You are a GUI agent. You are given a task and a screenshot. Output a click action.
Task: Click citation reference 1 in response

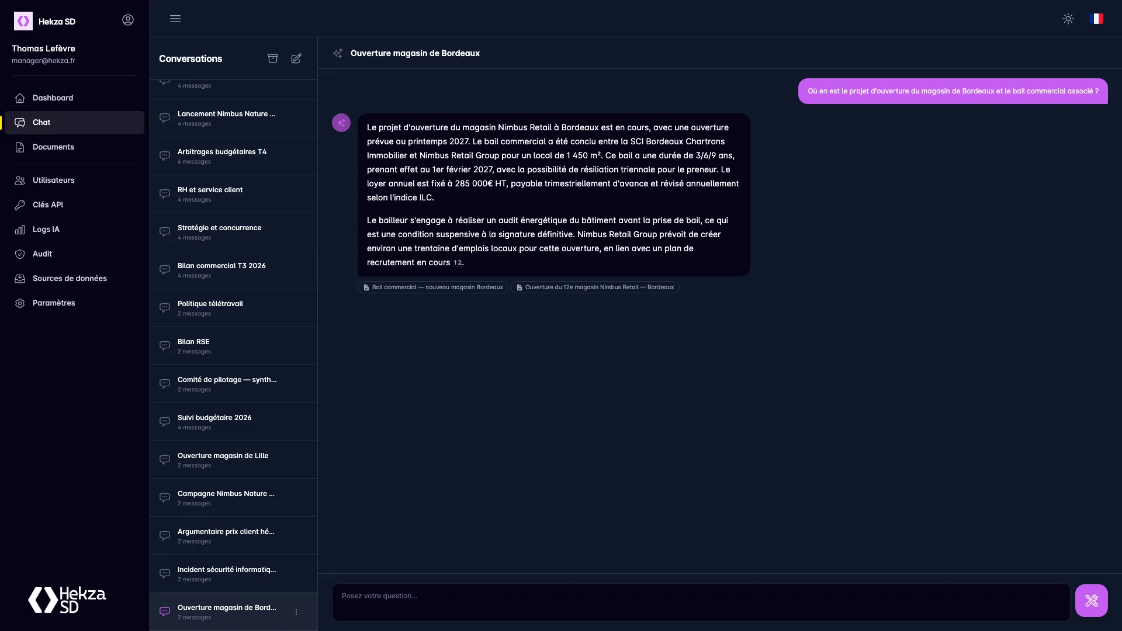tap(455, 263)
